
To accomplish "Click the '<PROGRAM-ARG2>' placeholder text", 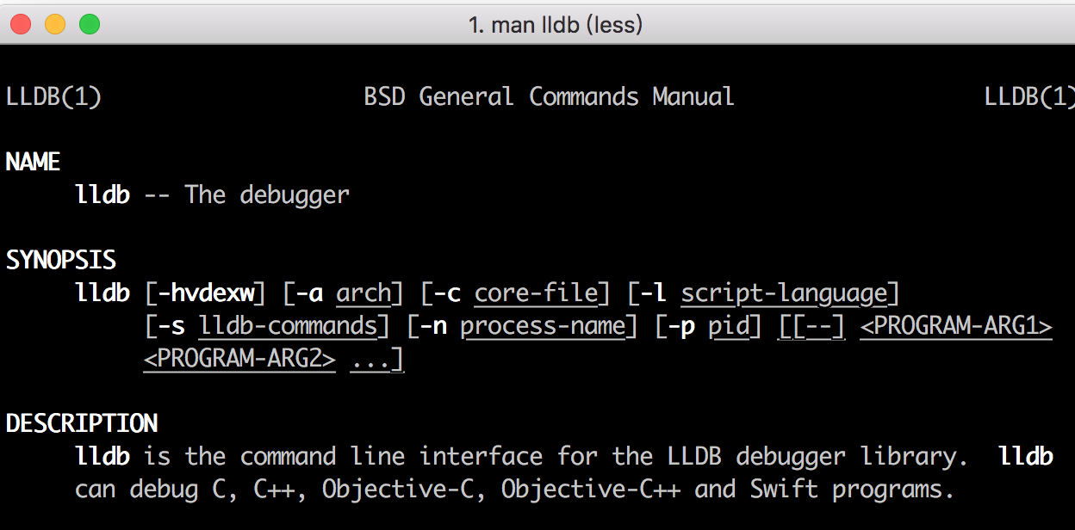I will pos(239,359).
